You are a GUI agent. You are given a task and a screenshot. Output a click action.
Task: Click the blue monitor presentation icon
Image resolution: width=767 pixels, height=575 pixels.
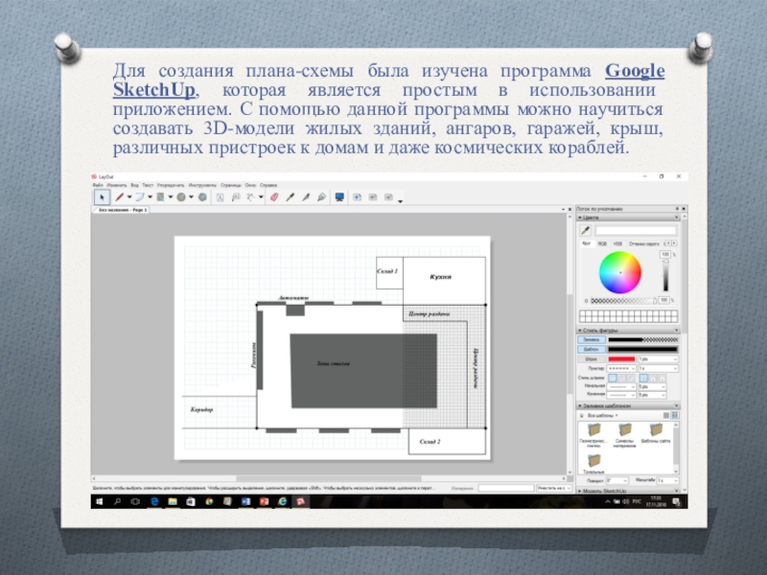pyautogui.click(x=338, y=196)
